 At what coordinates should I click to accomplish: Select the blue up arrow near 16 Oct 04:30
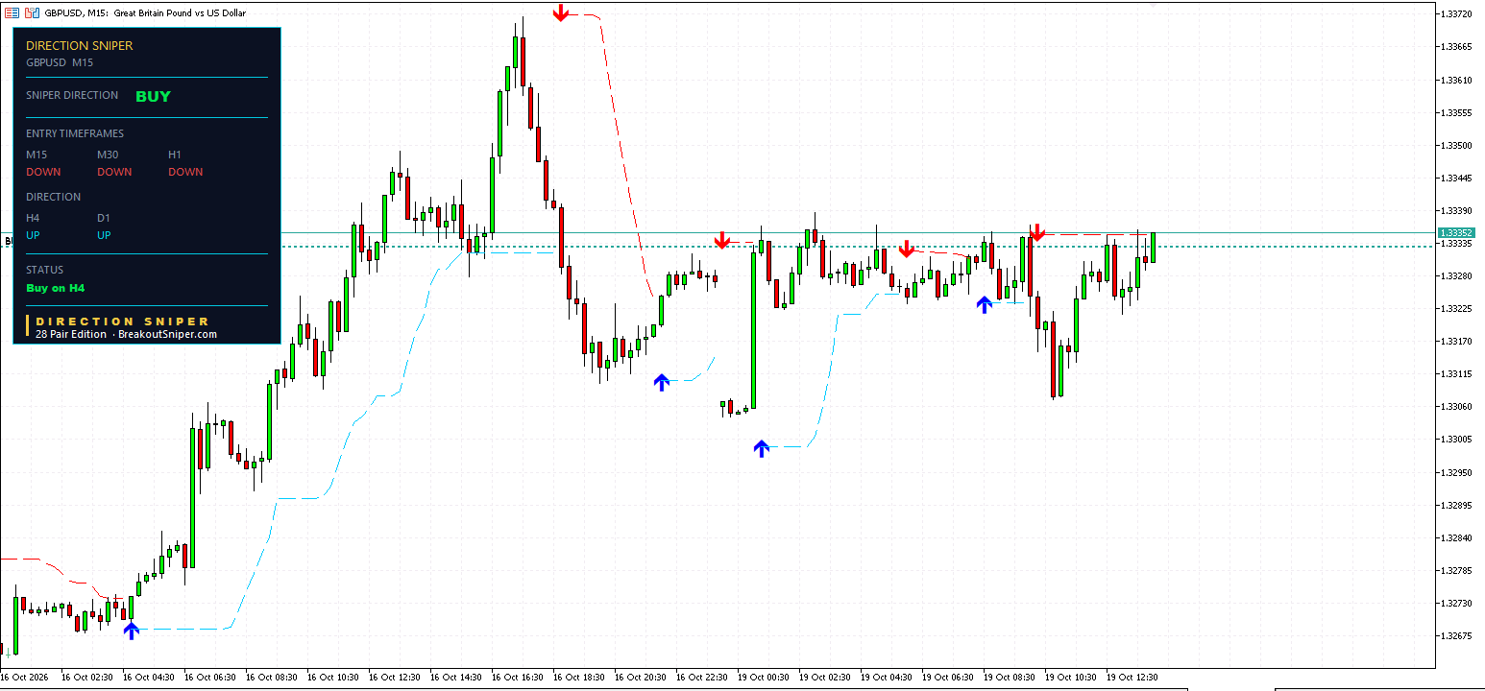pos(132,631)
